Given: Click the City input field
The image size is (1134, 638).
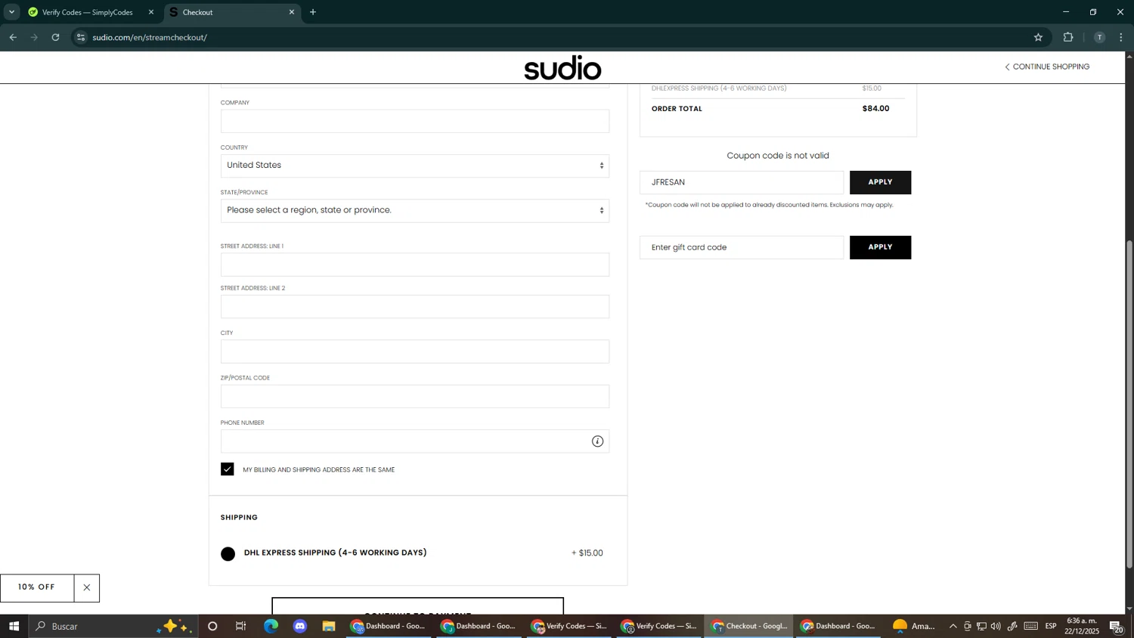Looking at the screenshot, I should (x=415, y=352).
